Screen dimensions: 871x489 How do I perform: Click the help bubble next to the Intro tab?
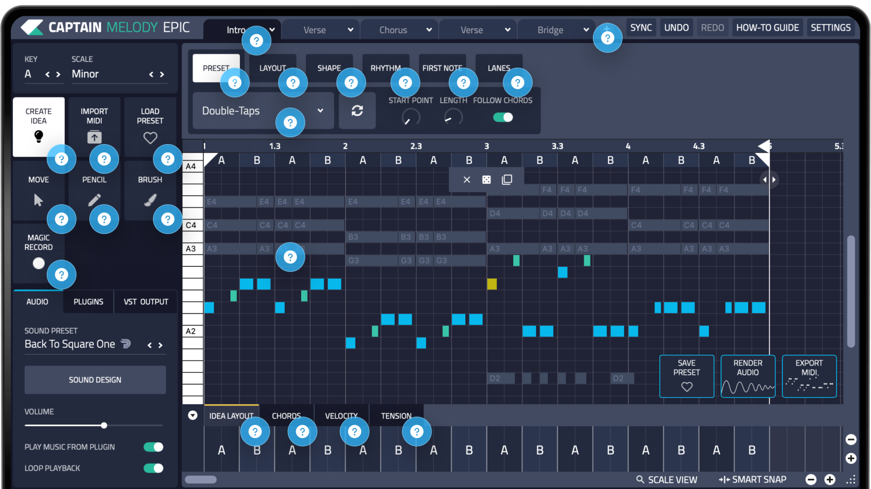pyautogui.click(x=256, y=41)
